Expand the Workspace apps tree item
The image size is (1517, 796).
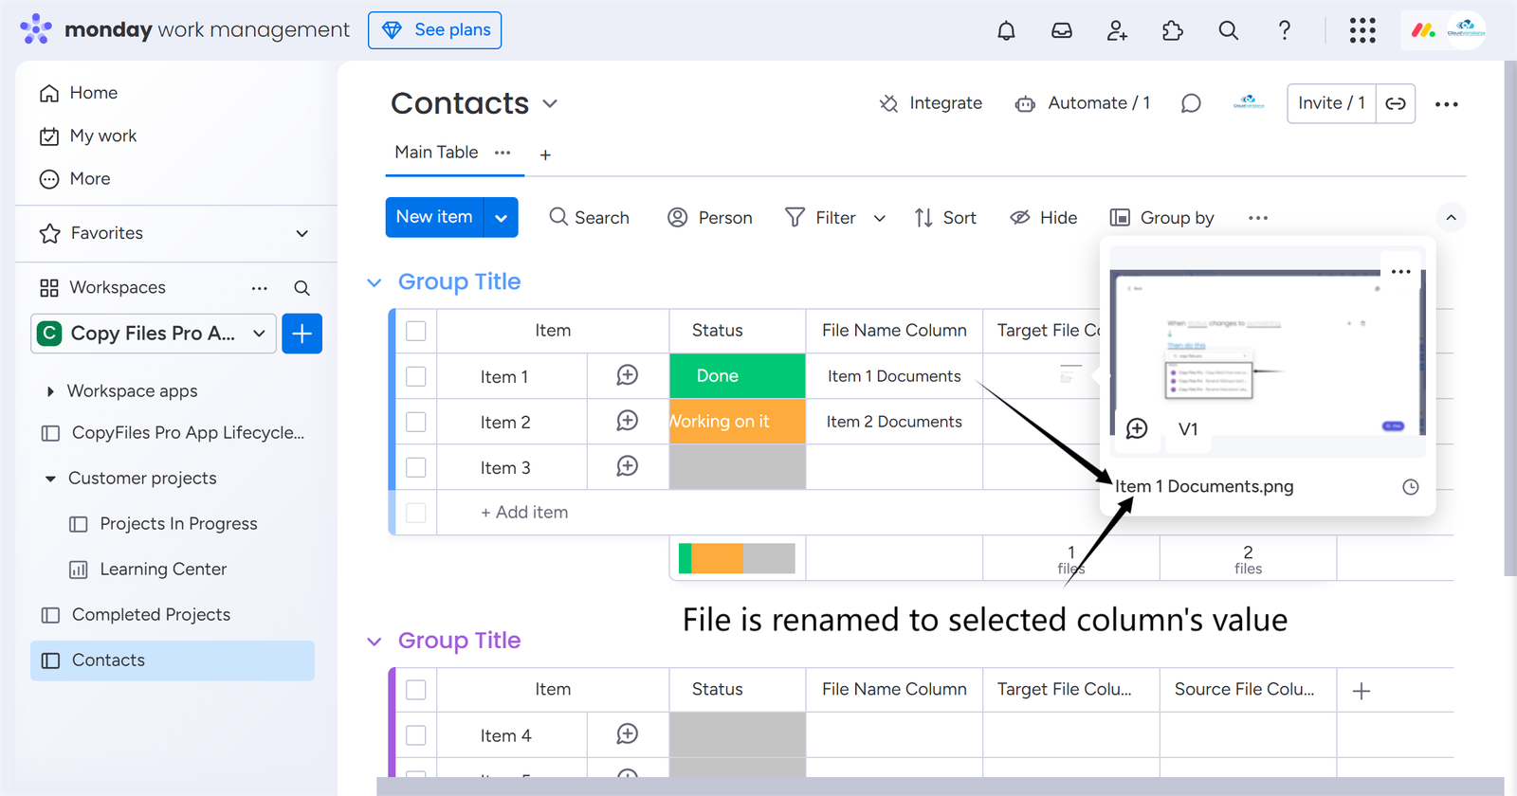click(50, 391)
